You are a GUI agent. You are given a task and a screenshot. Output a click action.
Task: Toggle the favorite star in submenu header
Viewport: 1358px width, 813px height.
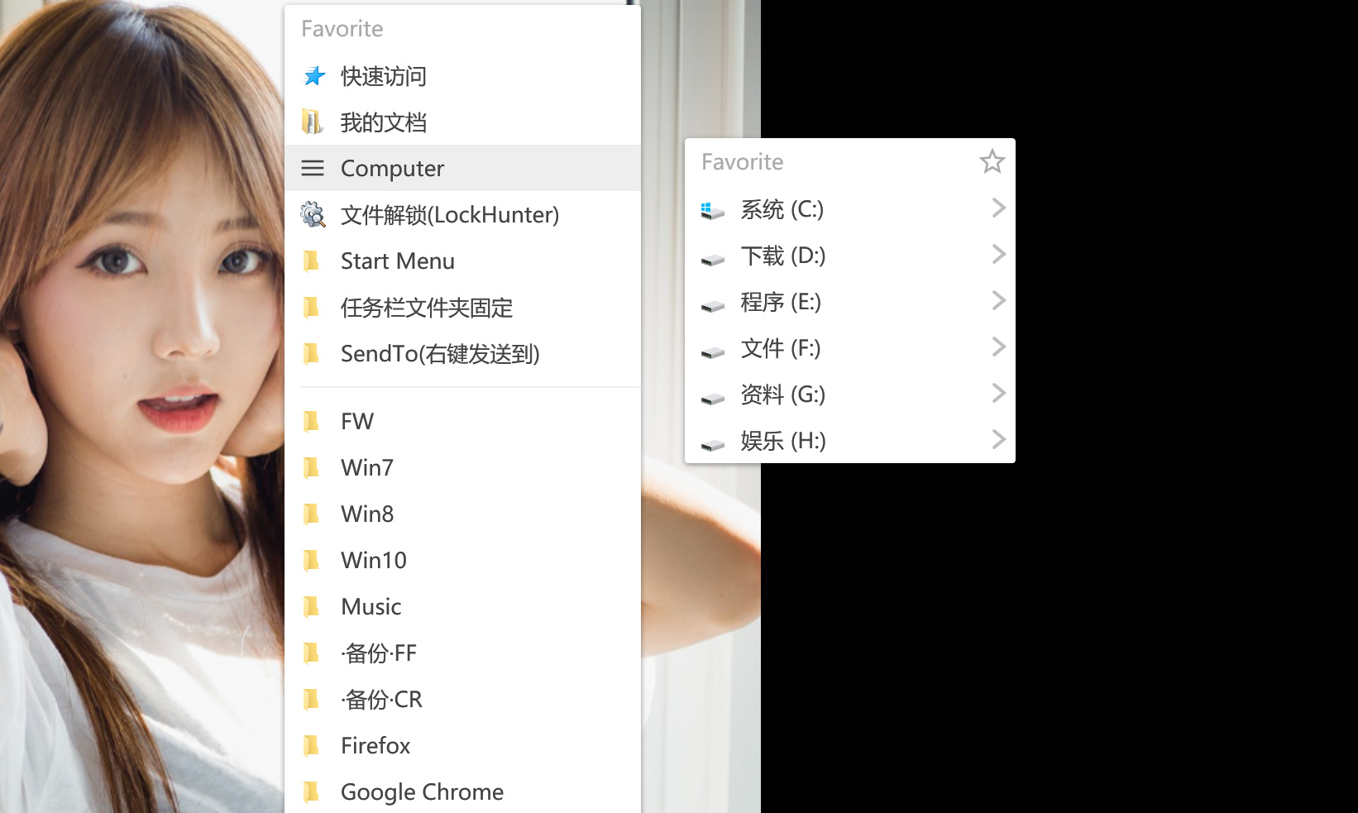[x=992, y=161]
